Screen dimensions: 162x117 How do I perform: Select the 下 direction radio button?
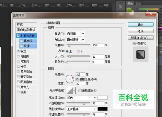pos(78,51)
